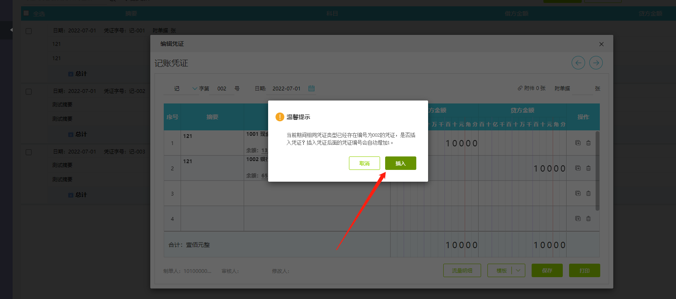Copy row 2 using the duplicate icon
Image resolution: width=676 pixels, height=299 pixels.
[578, 168]
